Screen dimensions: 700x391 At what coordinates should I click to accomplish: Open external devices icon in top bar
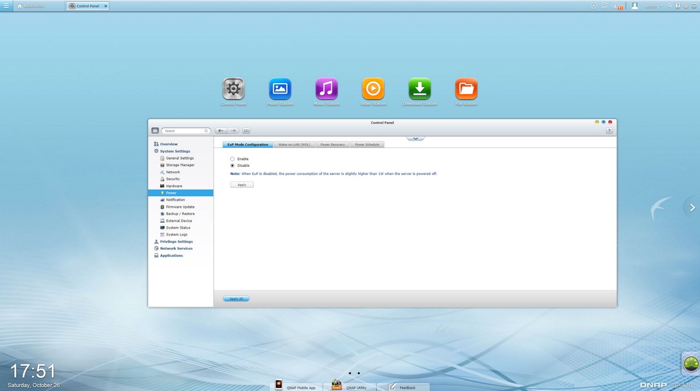click(604, 6)
